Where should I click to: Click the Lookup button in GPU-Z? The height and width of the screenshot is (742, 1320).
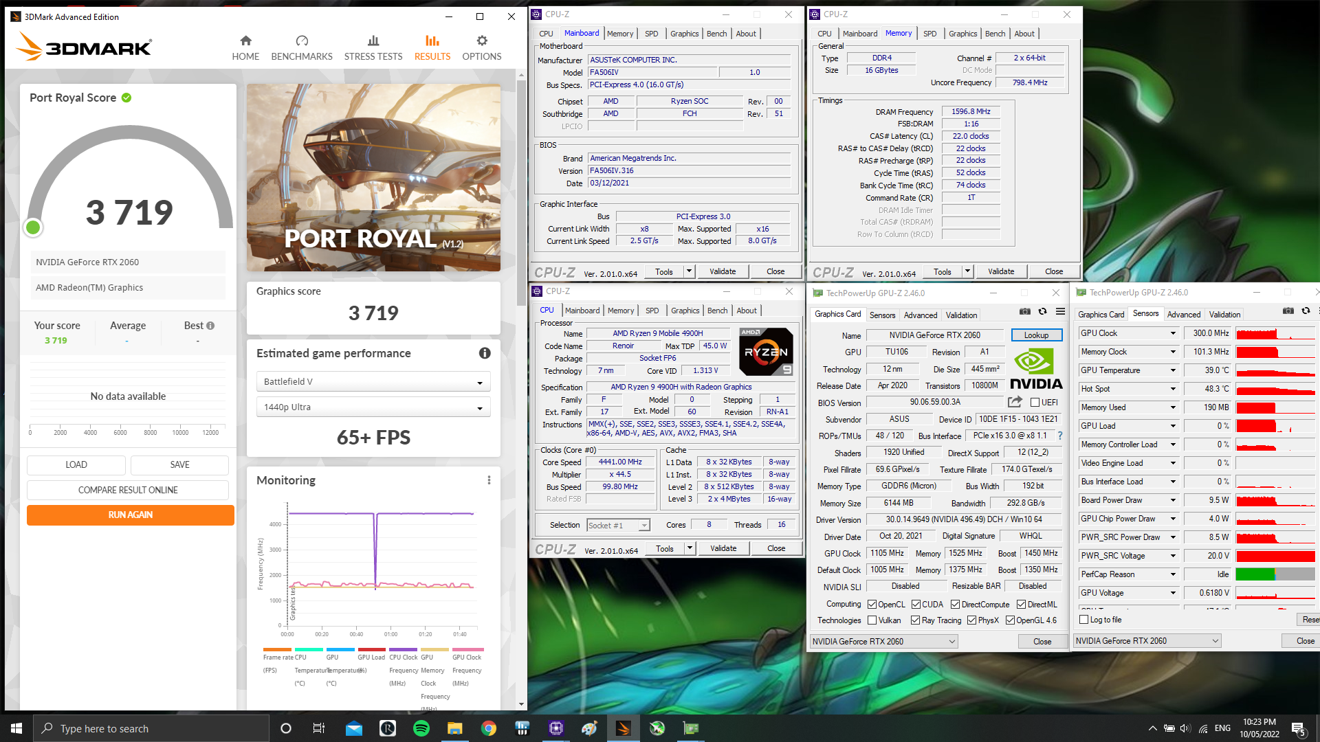coord(1036,335)
